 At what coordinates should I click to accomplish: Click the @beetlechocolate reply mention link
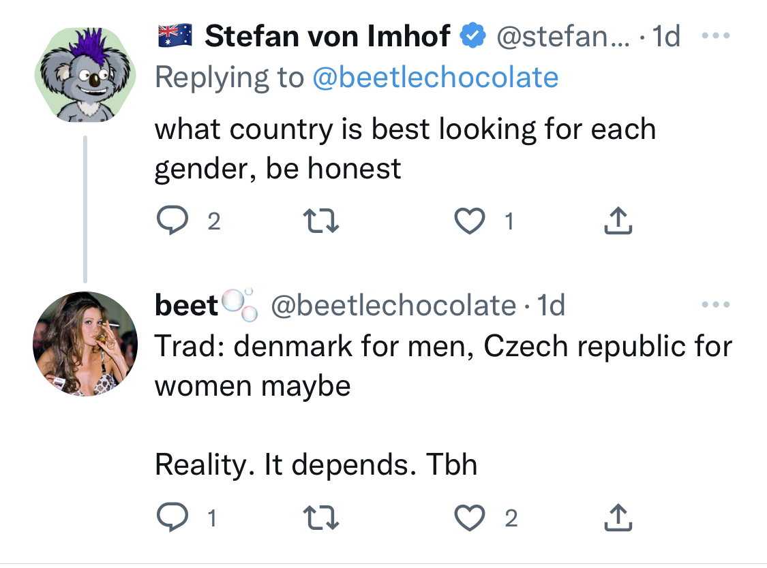pos(436,77)
